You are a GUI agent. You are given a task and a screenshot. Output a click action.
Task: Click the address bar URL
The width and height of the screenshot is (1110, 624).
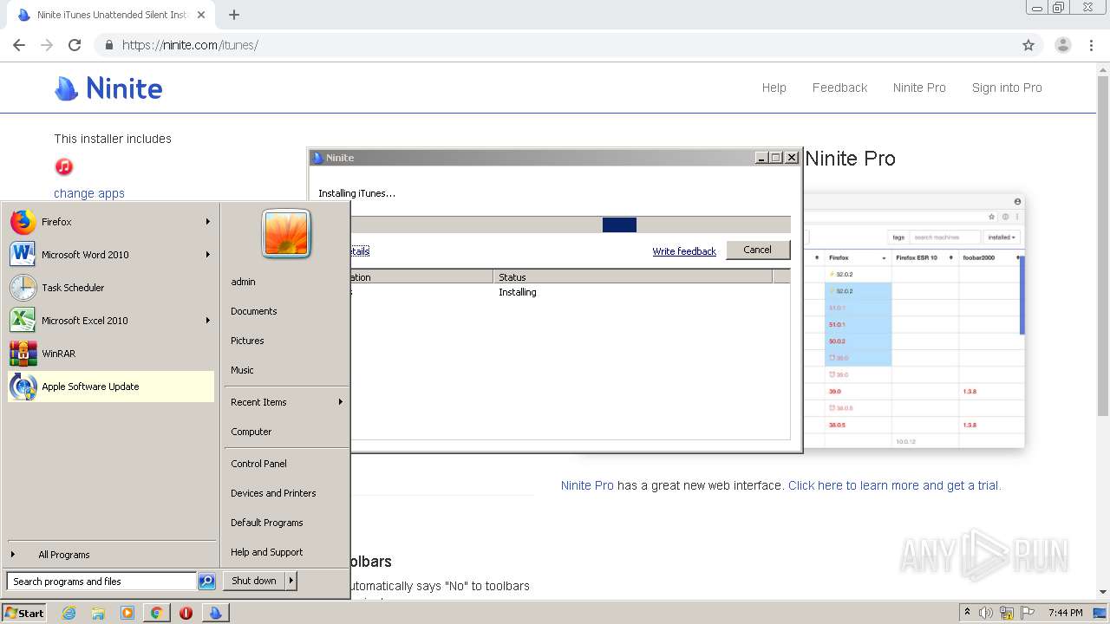190,45
